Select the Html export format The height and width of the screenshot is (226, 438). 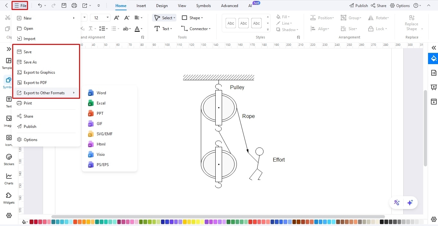point(110,144)
